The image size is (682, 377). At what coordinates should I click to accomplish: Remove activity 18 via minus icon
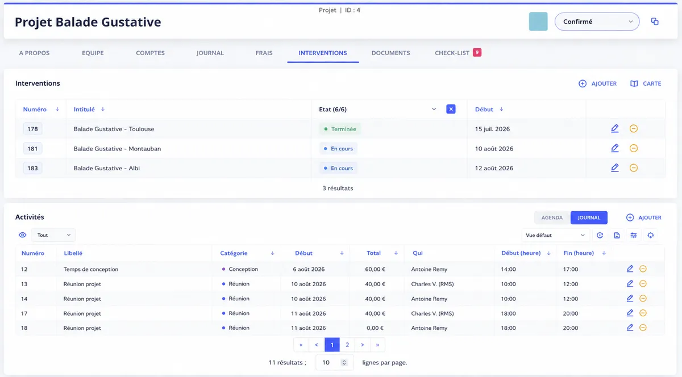[643, 328]
